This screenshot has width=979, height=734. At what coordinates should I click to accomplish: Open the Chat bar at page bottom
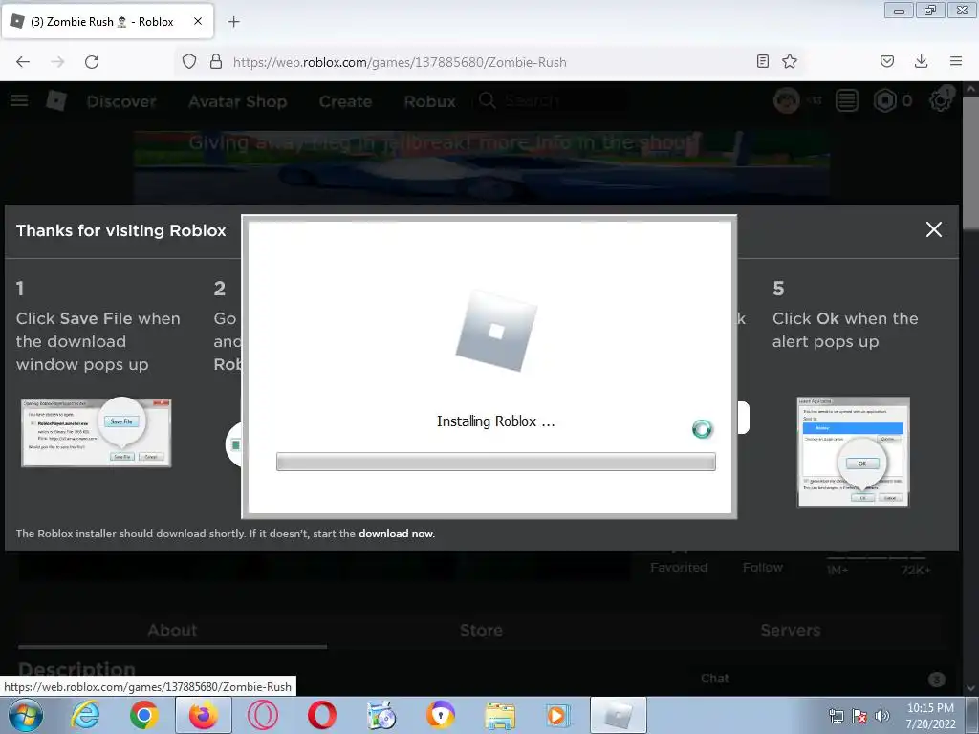821,679
